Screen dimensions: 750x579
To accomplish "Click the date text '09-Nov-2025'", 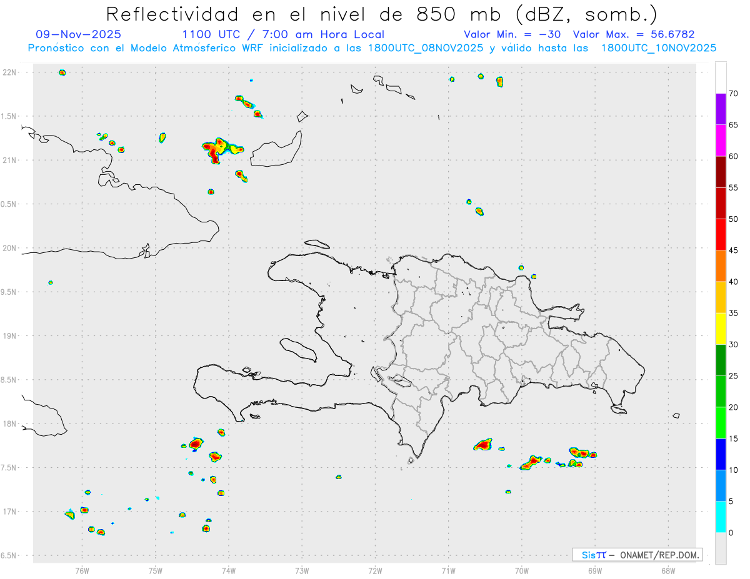I will 78,35.
